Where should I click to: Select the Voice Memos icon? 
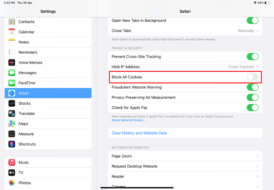[12, 62]
